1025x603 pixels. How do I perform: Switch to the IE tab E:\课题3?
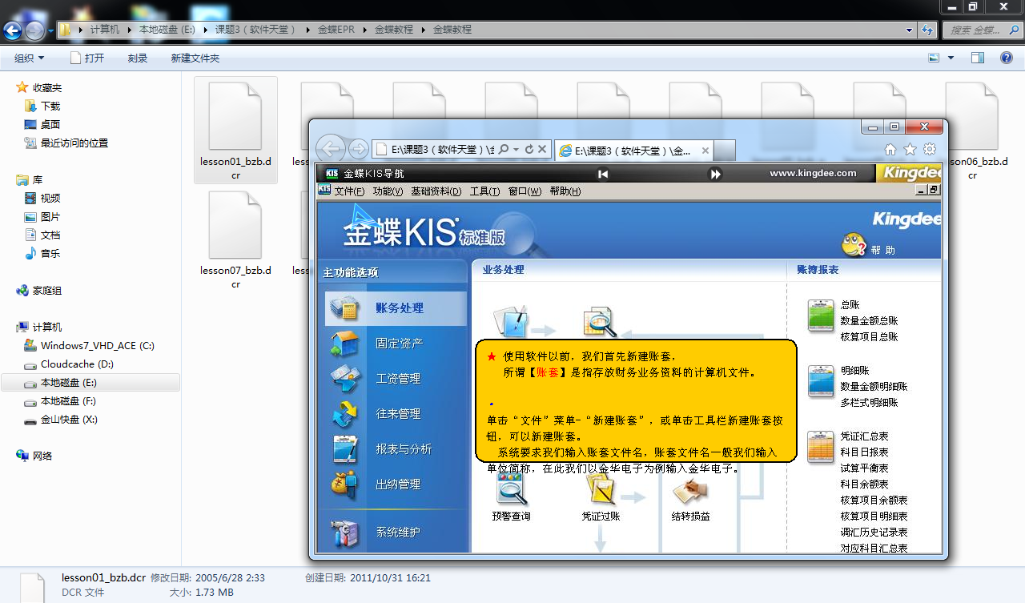tap(633, 151)
